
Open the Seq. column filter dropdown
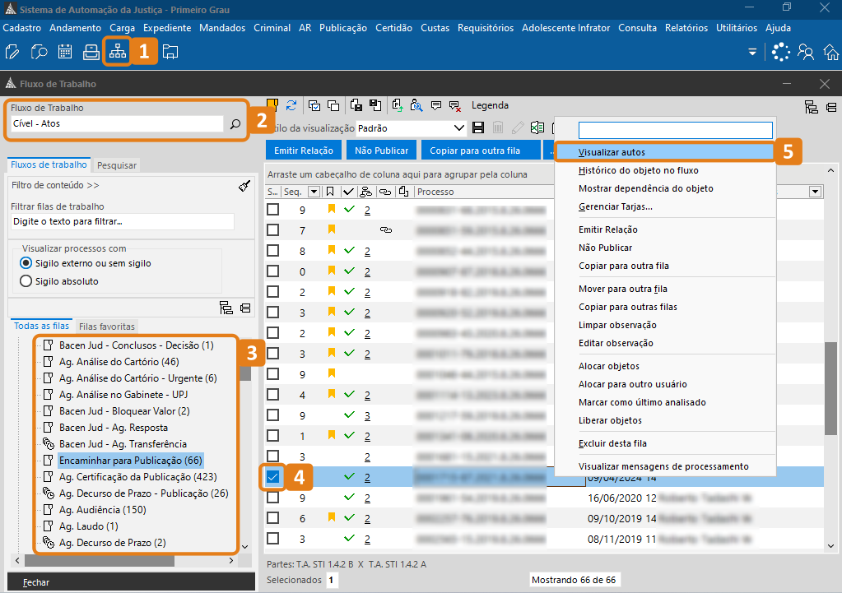[314, 192]
